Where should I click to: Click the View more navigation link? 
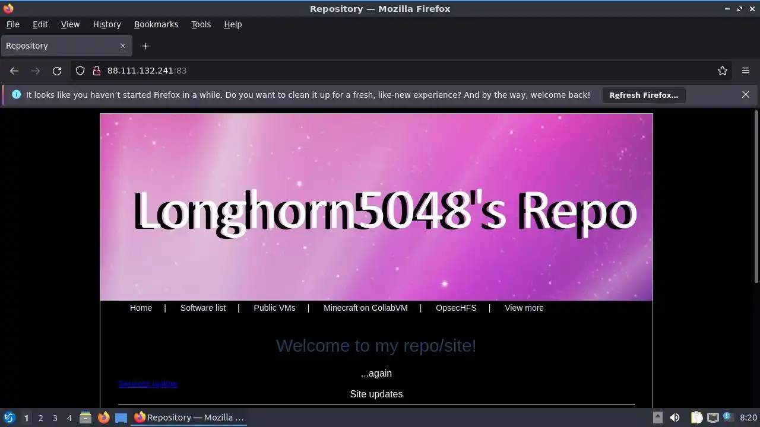(524, 308)
